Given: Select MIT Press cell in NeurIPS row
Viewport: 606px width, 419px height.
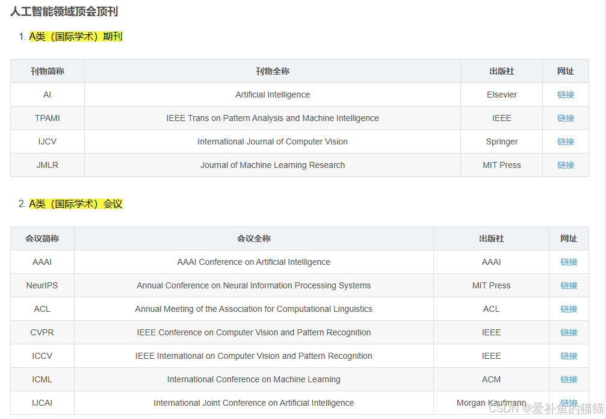Looking at the screenshot, I should [491, 285].
